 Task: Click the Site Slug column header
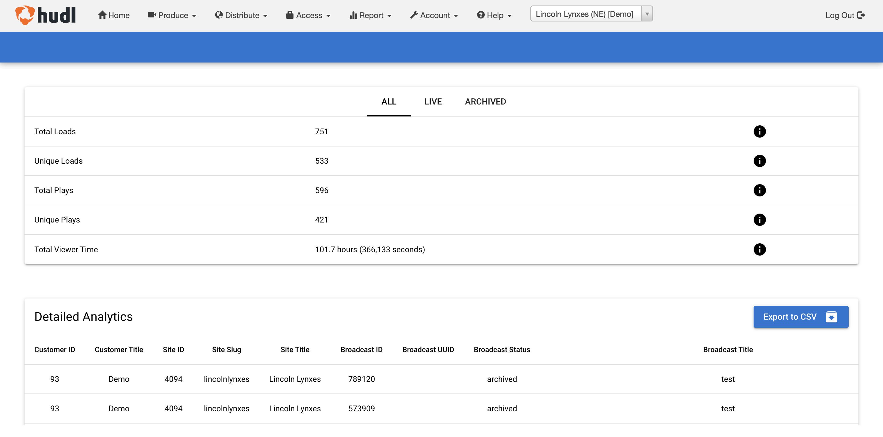tap(227, 349)
